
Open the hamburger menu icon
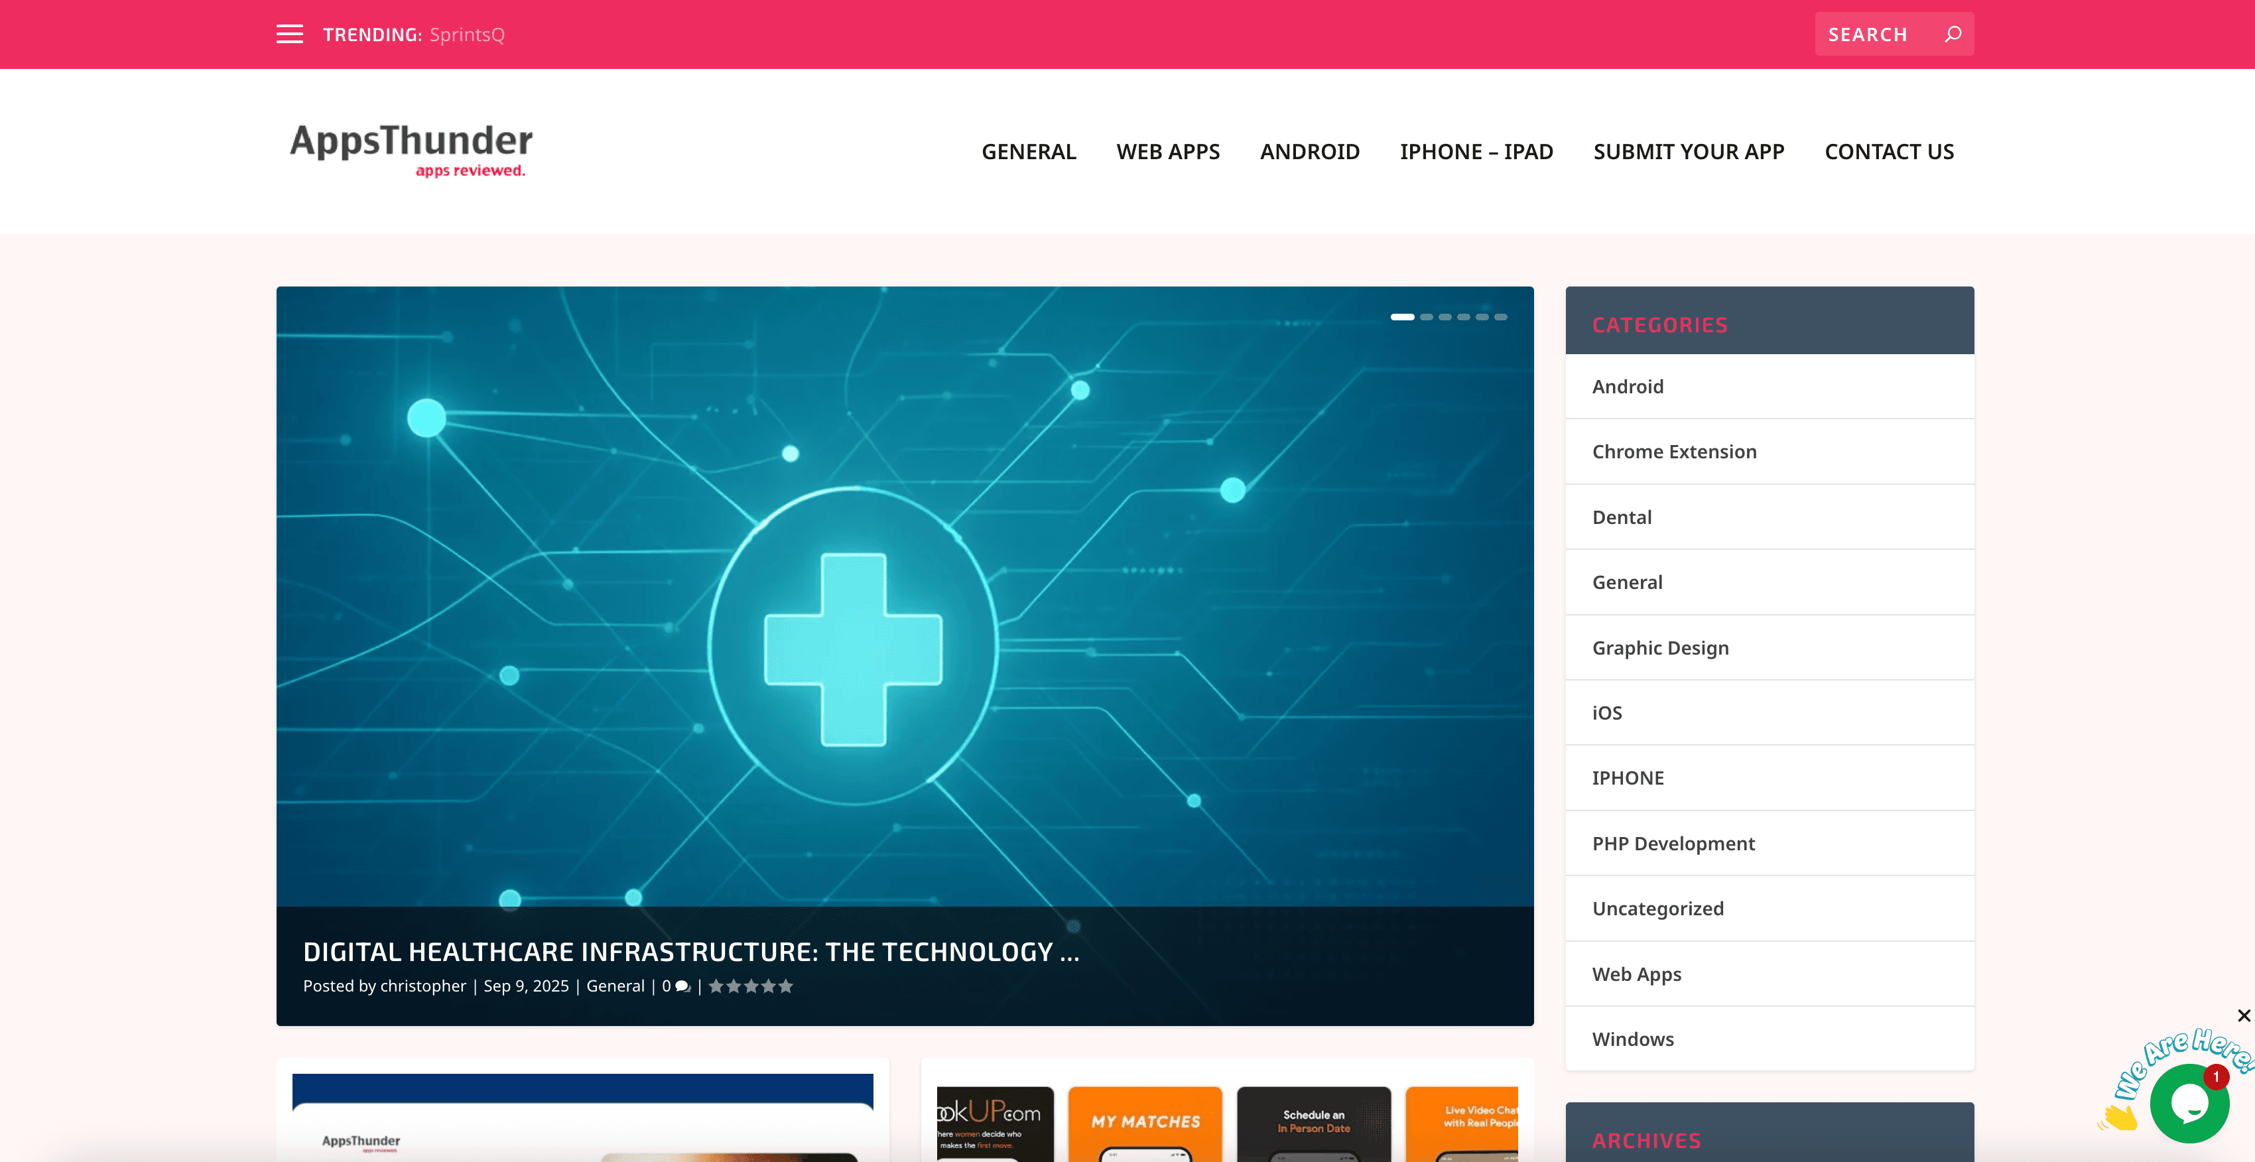[x=290, y=34]
